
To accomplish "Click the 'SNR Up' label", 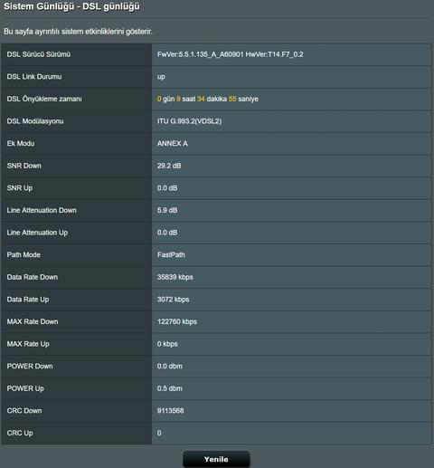I will point(20,188).
